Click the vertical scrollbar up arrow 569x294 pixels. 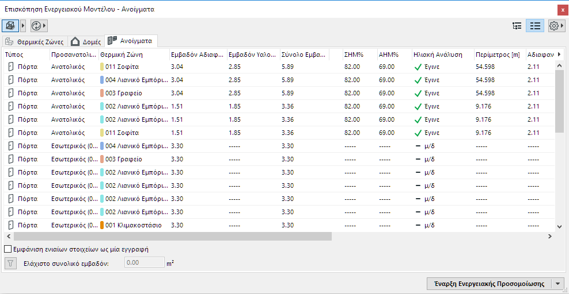point(559,65)
